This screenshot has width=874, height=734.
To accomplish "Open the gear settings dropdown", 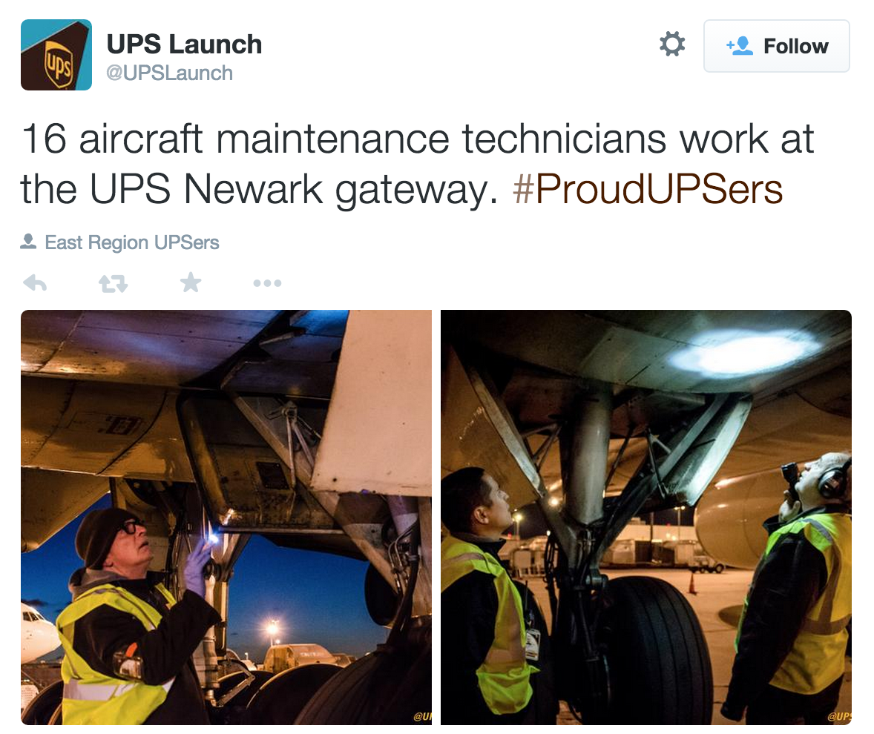I will click(x=672, y=44).
